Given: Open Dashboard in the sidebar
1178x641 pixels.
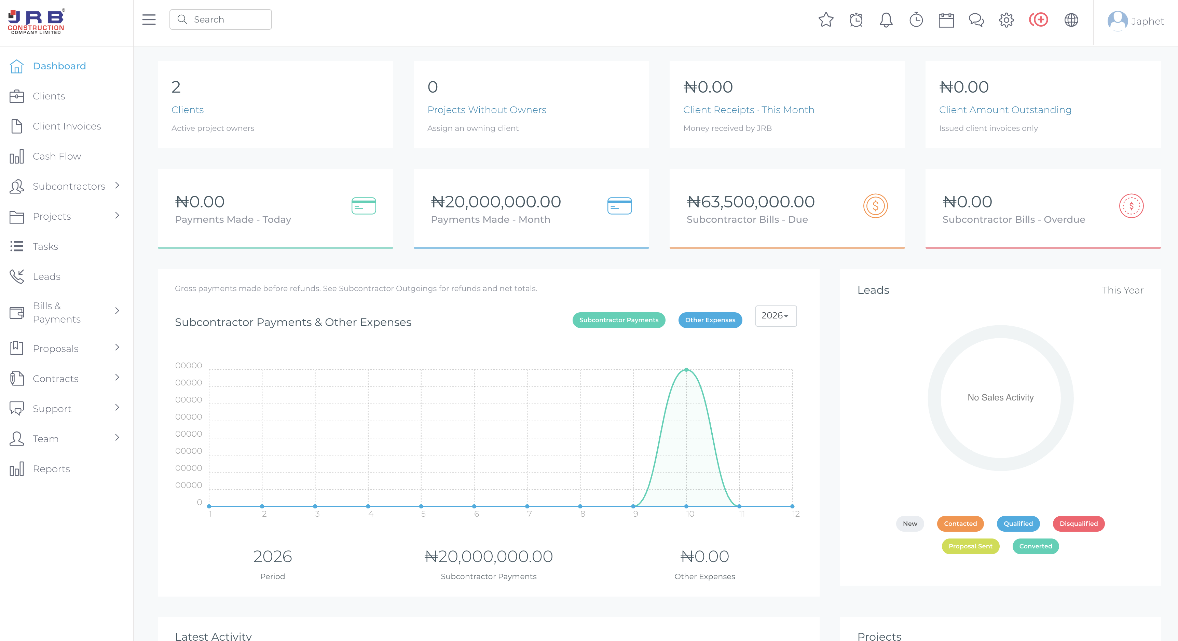Looking at the screenshot, I should click(x=59, y=66).
